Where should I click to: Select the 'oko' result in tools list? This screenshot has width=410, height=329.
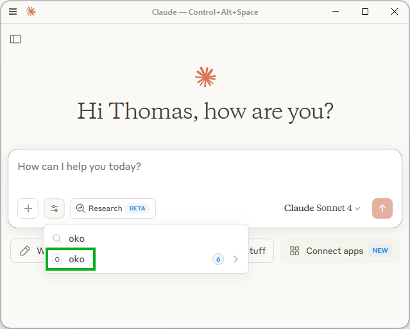[x=146, y=259]
